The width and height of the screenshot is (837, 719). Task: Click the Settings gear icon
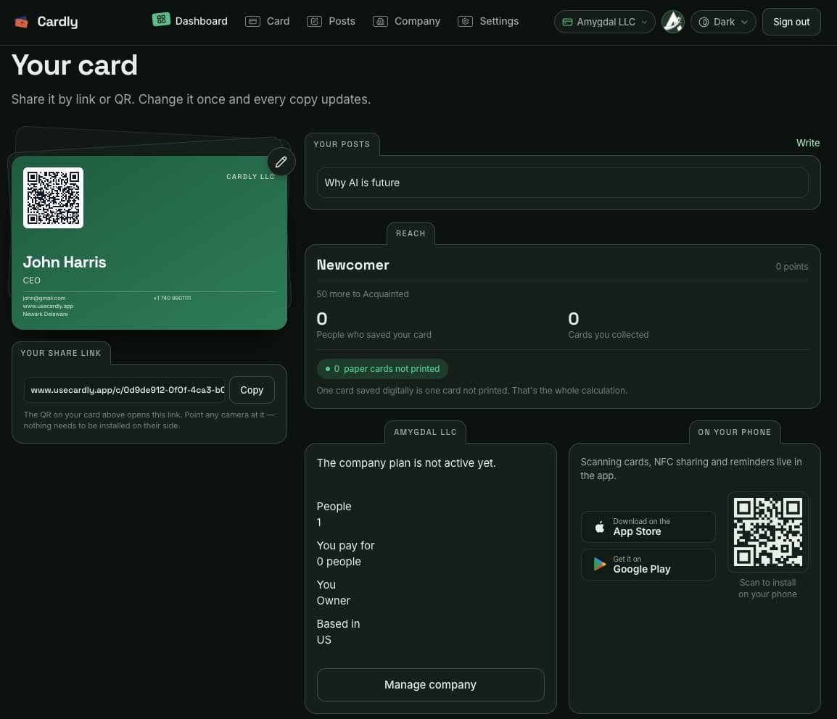(465, 21)
